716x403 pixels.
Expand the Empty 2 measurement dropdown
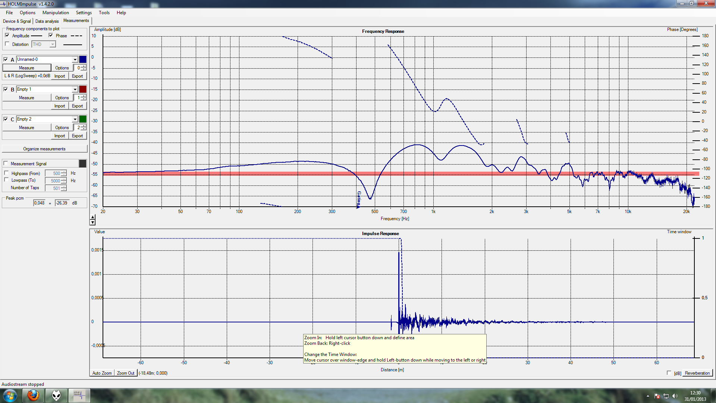click(75, 119)
